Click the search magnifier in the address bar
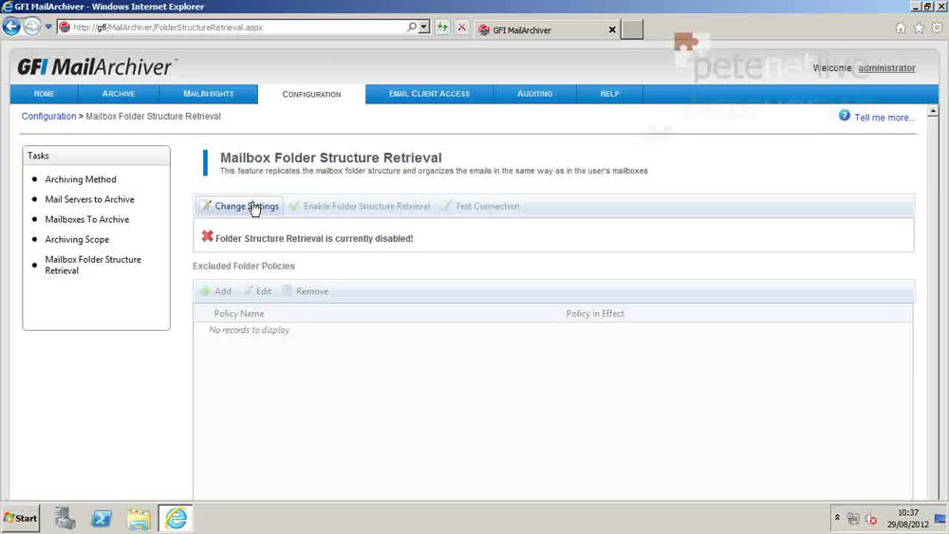The image size is (949, 534). point(412,28)
